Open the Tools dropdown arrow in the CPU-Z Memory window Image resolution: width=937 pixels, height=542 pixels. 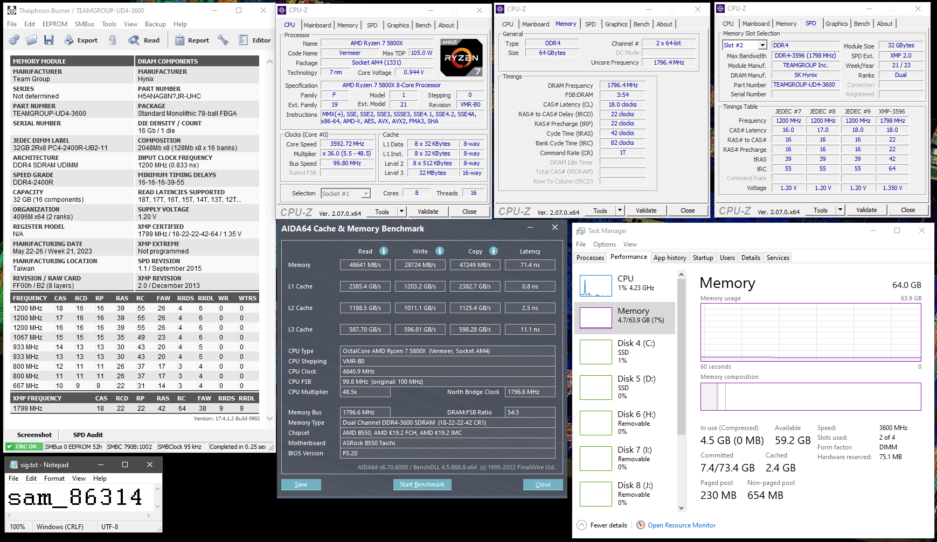(x=620, y=210)
